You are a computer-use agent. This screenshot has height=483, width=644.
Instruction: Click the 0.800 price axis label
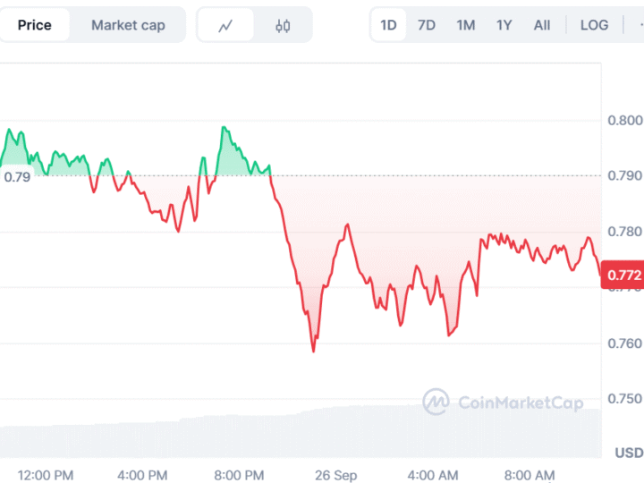[624, 120]
